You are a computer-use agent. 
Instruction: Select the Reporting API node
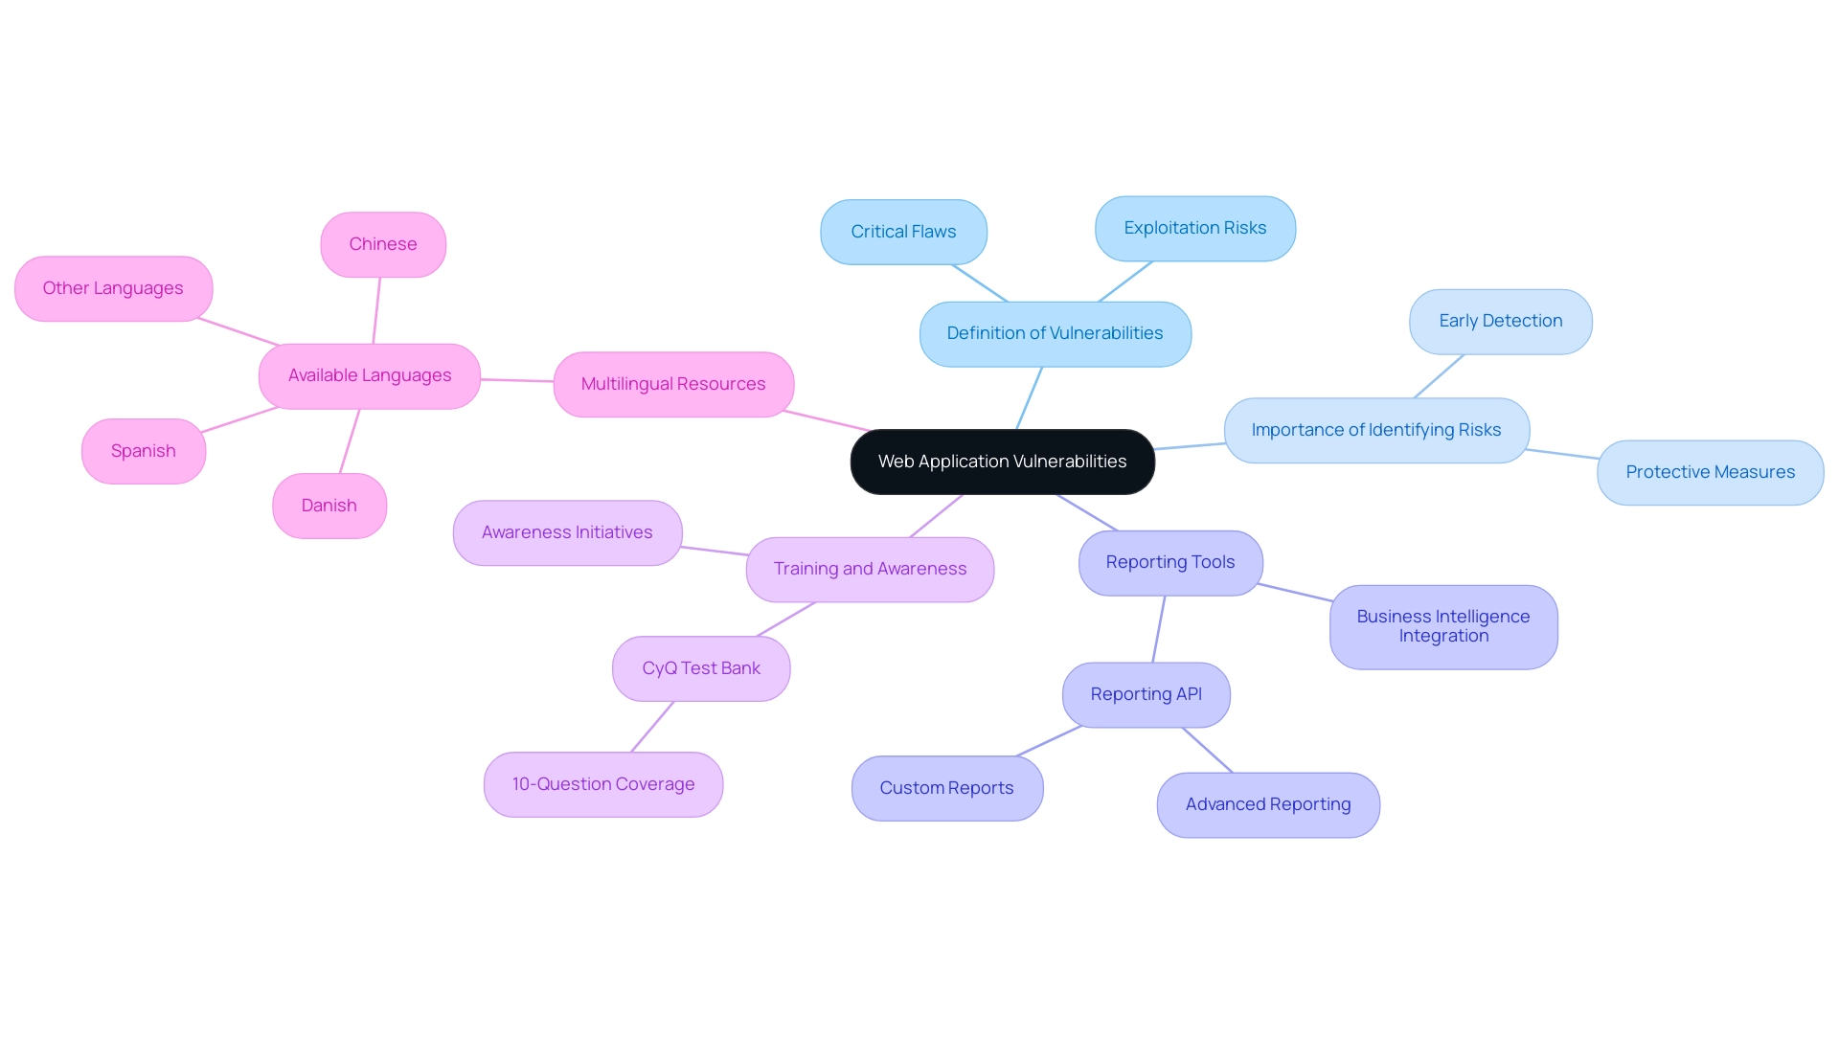(x=1145, y=692)
